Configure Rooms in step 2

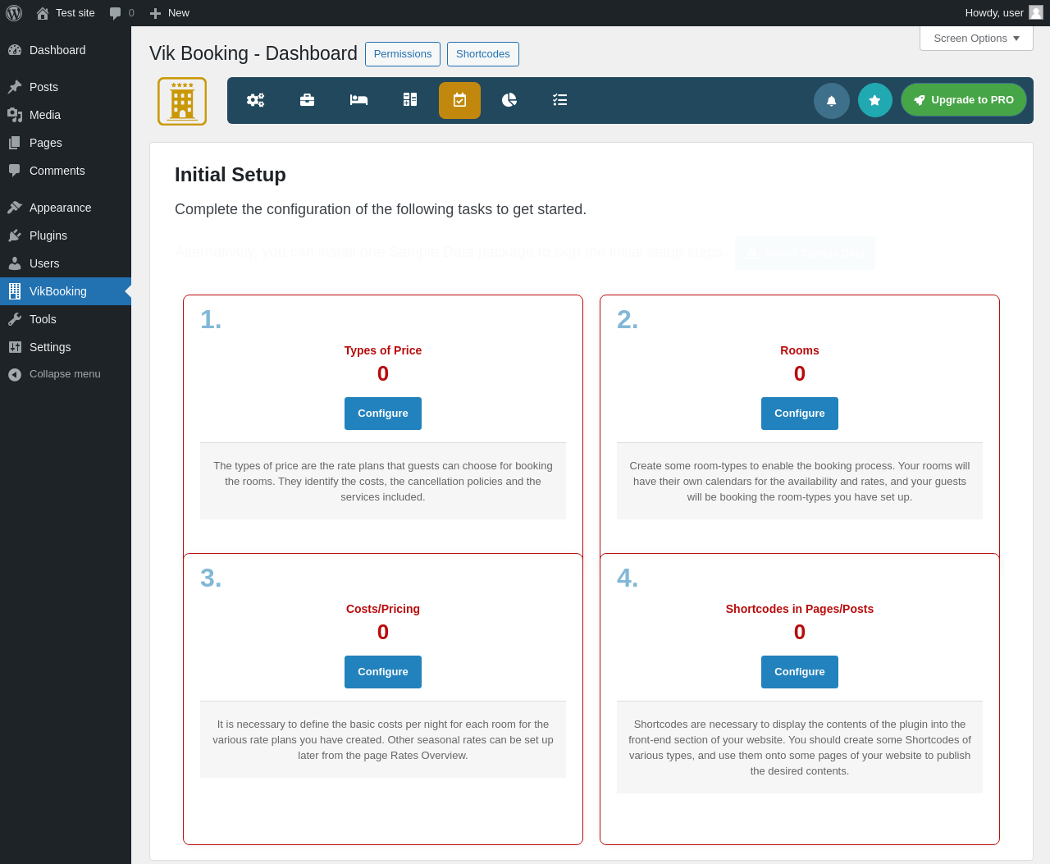pyautogui.click(x=800, y=414)
